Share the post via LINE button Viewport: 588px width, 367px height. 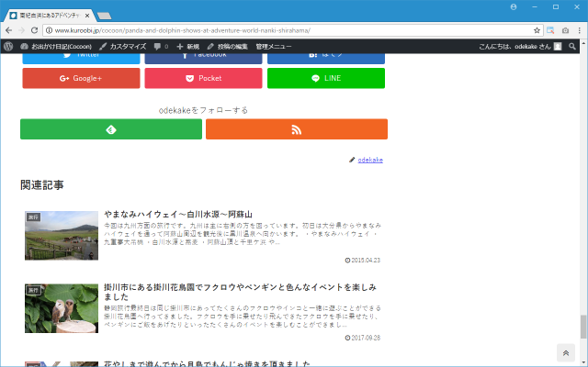tap(326, 78)
